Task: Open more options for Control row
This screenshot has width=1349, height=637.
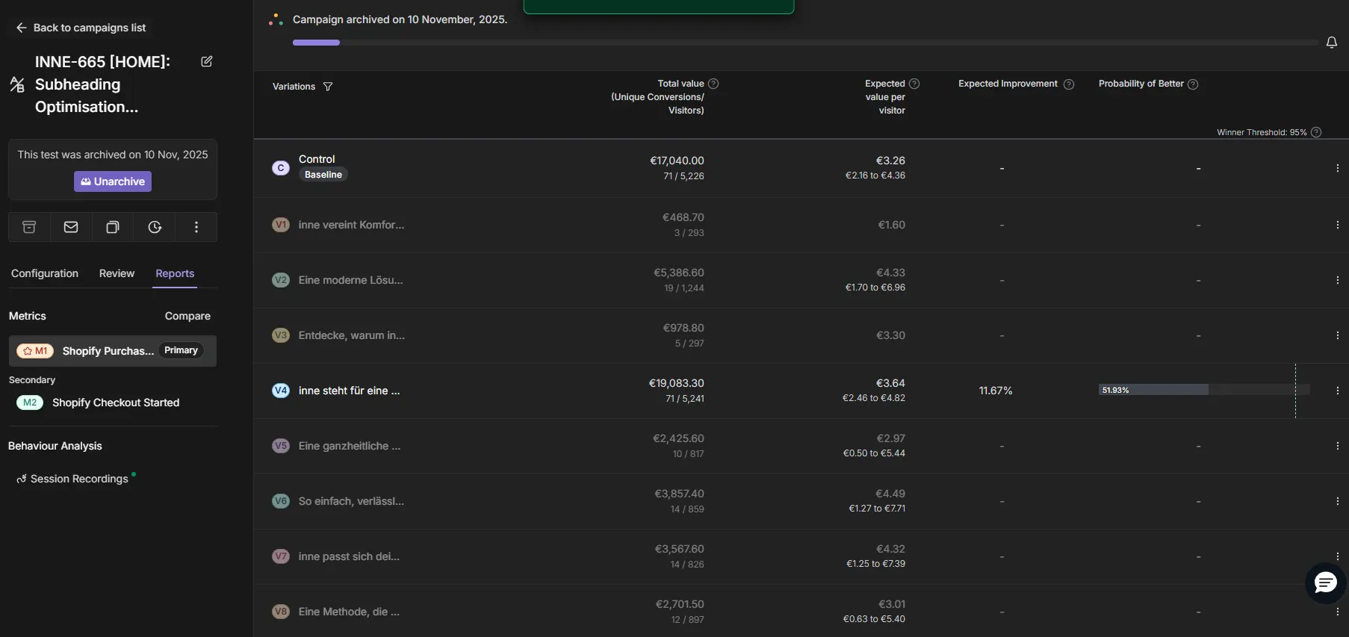Action: [1337, 168]
